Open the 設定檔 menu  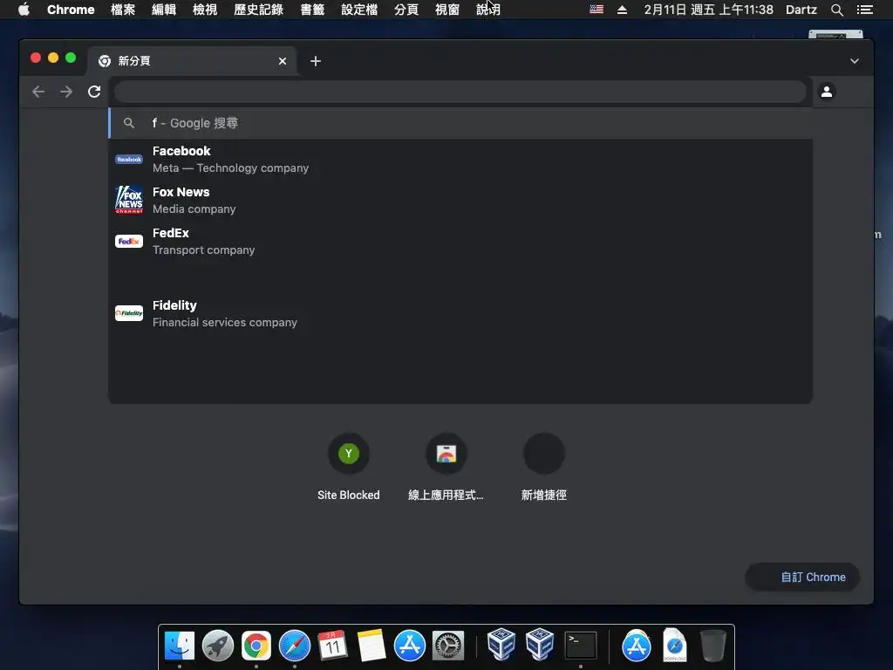359,10
